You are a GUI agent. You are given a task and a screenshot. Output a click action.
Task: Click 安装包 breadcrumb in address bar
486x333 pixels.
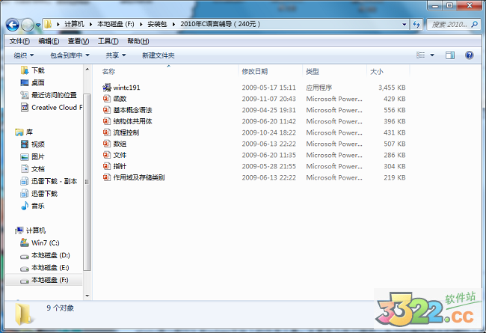point(157,24)
